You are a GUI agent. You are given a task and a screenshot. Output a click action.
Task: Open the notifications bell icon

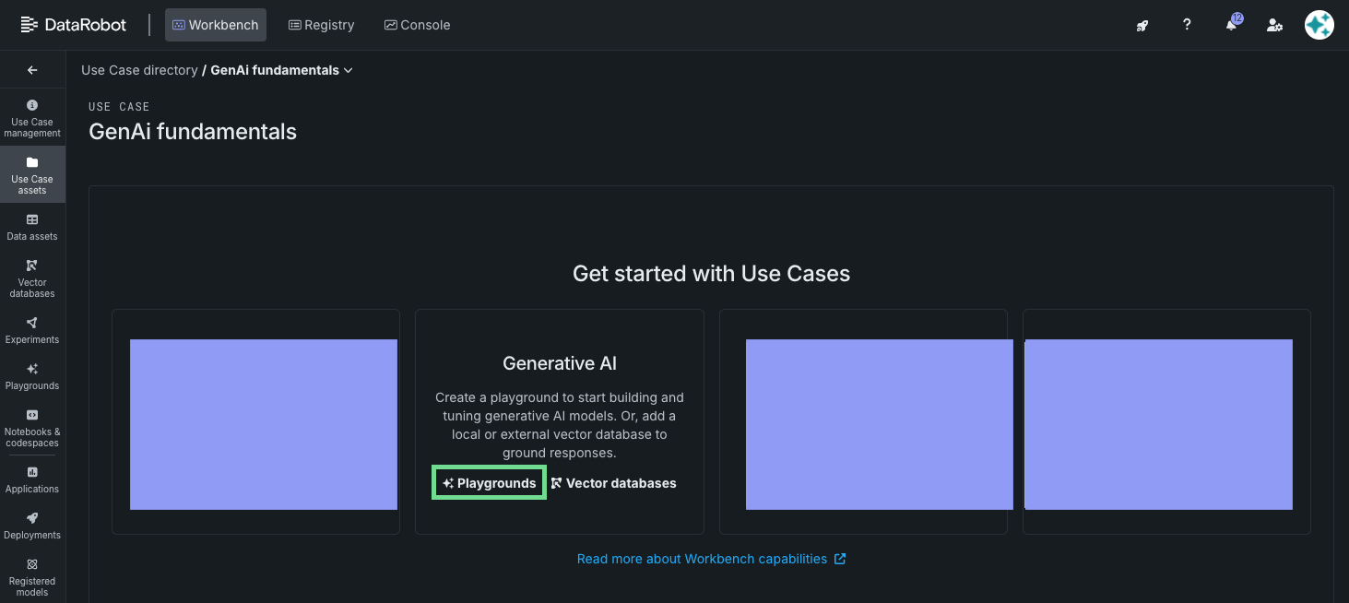click(x=1231, y=25)
